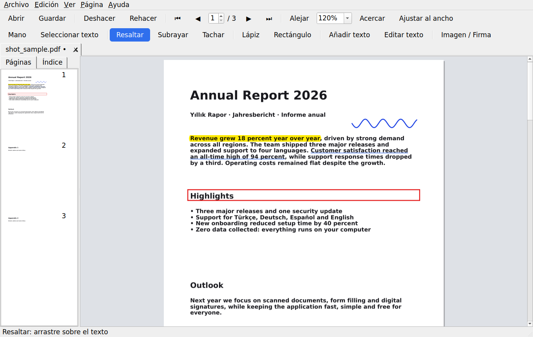Jump to the last page icon
Viewport: 533px width, 337px height.
pyautogui.click(x=269, y=18)
